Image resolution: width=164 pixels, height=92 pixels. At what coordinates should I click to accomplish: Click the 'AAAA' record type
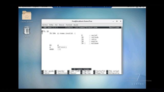coord(52,49)
